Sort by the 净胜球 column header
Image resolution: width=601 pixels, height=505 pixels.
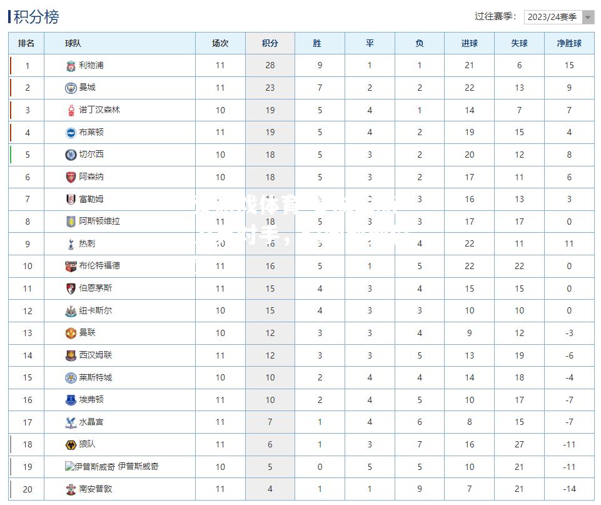coord(569,43)
